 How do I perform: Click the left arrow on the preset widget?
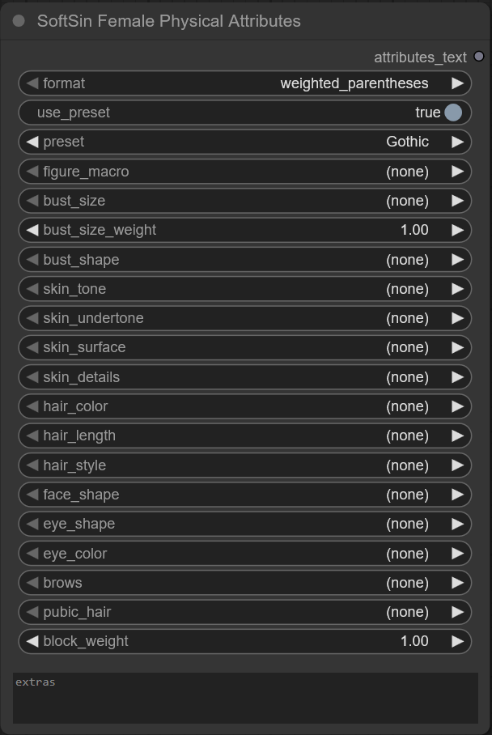click(x=32, y=142)
